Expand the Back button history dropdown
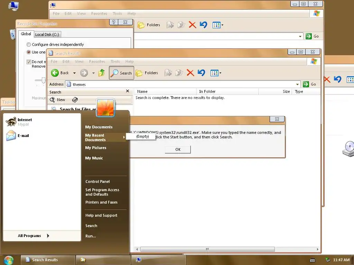 coord(75,73)
